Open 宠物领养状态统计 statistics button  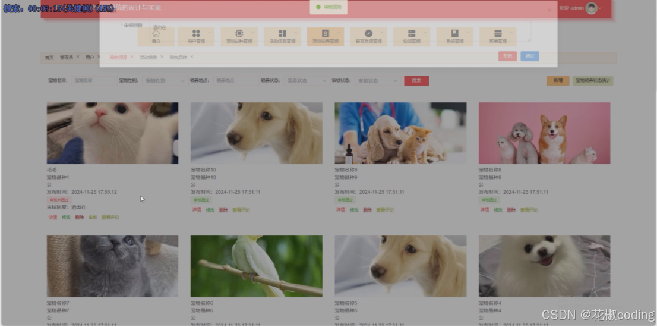(593, 80)
